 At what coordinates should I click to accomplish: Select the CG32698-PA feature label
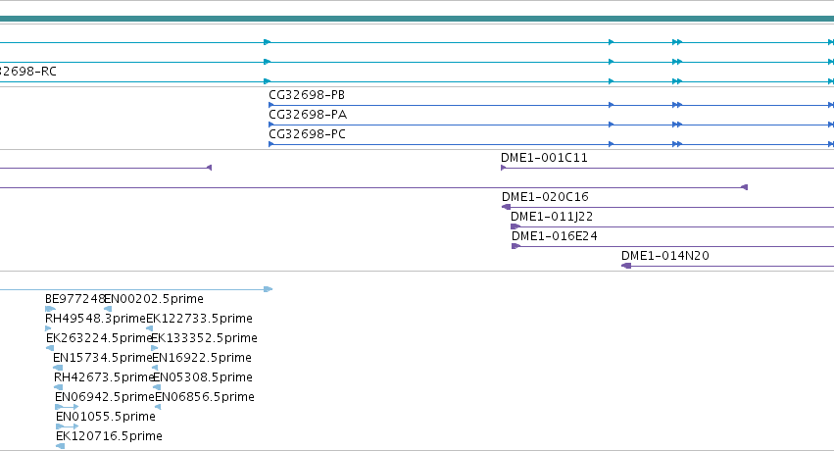308,115
